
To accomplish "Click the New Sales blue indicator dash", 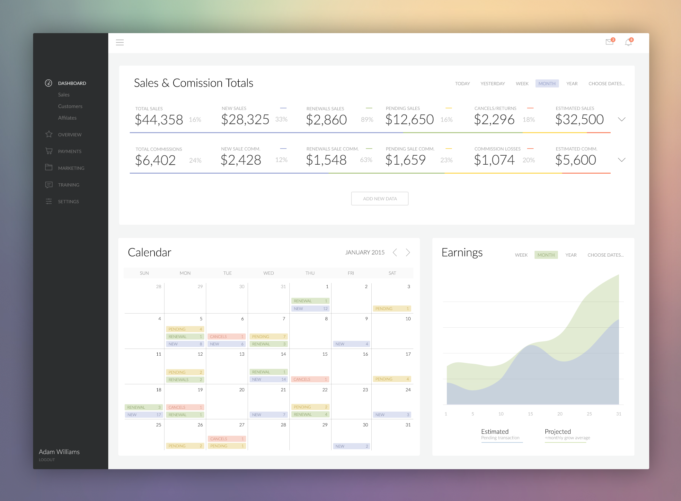I will (x=283, y=108).
